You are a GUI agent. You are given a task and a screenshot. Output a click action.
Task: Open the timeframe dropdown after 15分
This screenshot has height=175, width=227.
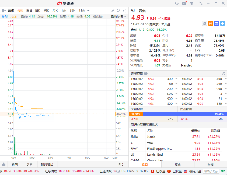[x=88, y=11]
